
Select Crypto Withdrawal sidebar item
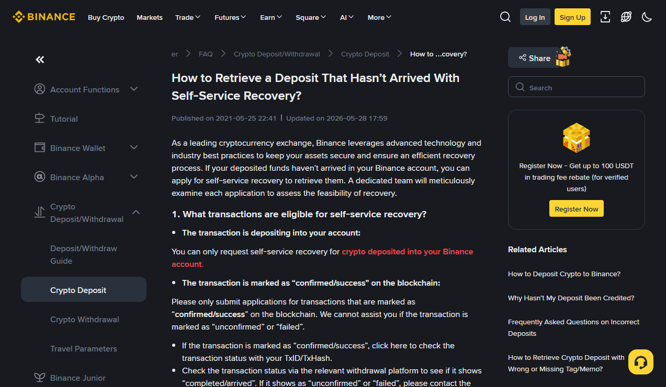pos(85,319)
